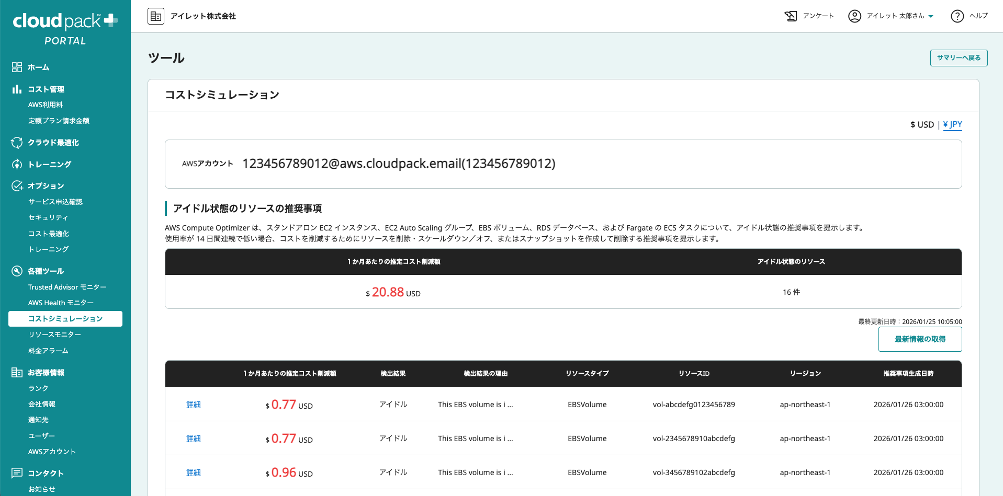This screenshot has width=1003, height=496.
Task: Click the cloudpack PORTAL logo
Action: [x=65, y=29]
